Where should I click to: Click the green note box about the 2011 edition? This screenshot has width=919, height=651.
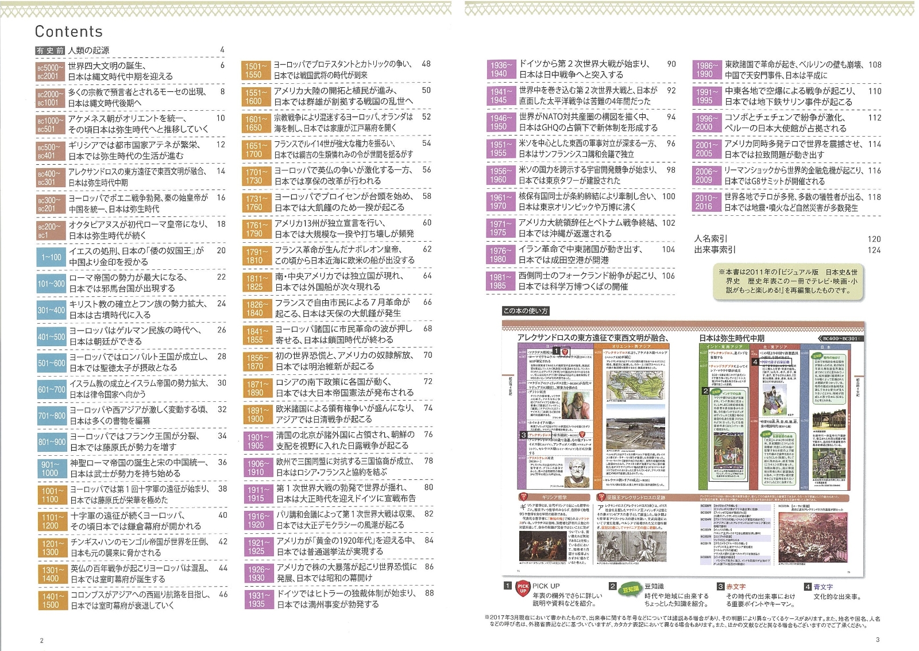[788, 281]
